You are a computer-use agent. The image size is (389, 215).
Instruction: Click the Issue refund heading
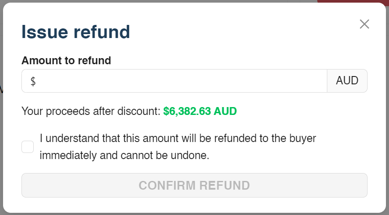click(x=76, y=32)
